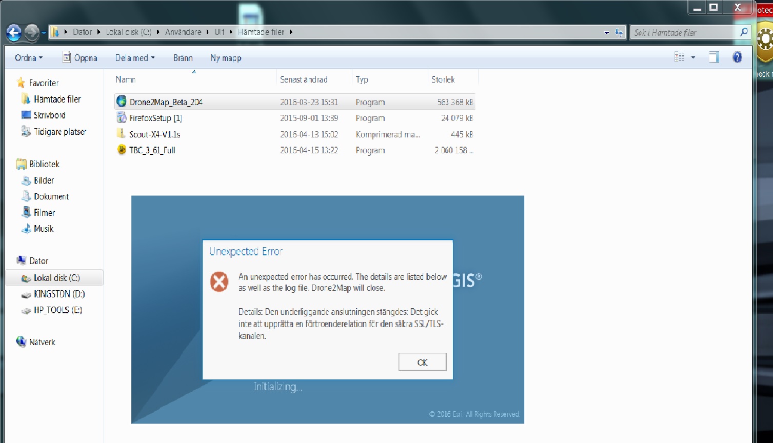The height and width of the screenshot is (443, 773).
Task: Open the Ordna menu
Action: 29,58
